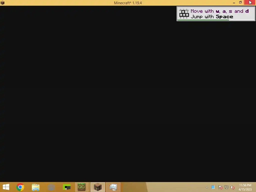256x192 pixels.
Task: Open File Explorer from the taskbar
Action: pos(35,187)
